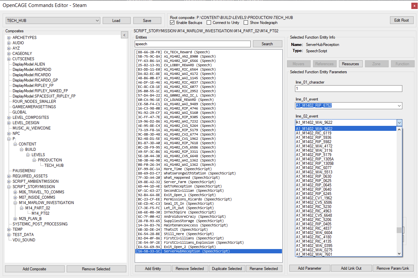Viewport: 418px width, 278px height.
Task: Expand LEVEL_COMPOSITES tree node
Action: 9,118
